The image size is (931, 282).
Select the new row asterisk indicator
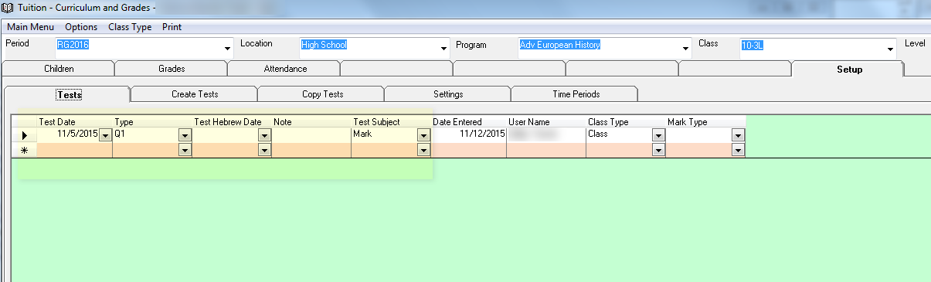point(24,150)
